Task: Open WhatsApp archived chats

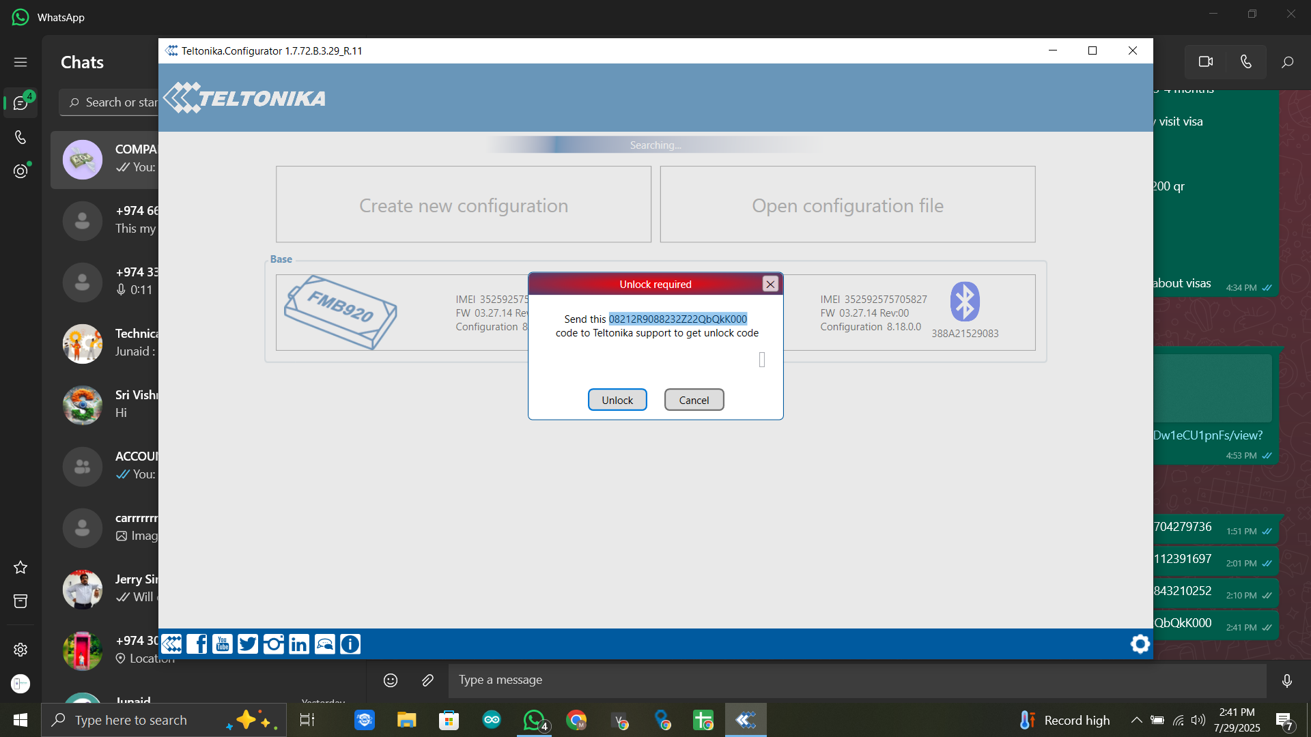Action: tap(20, 601)
